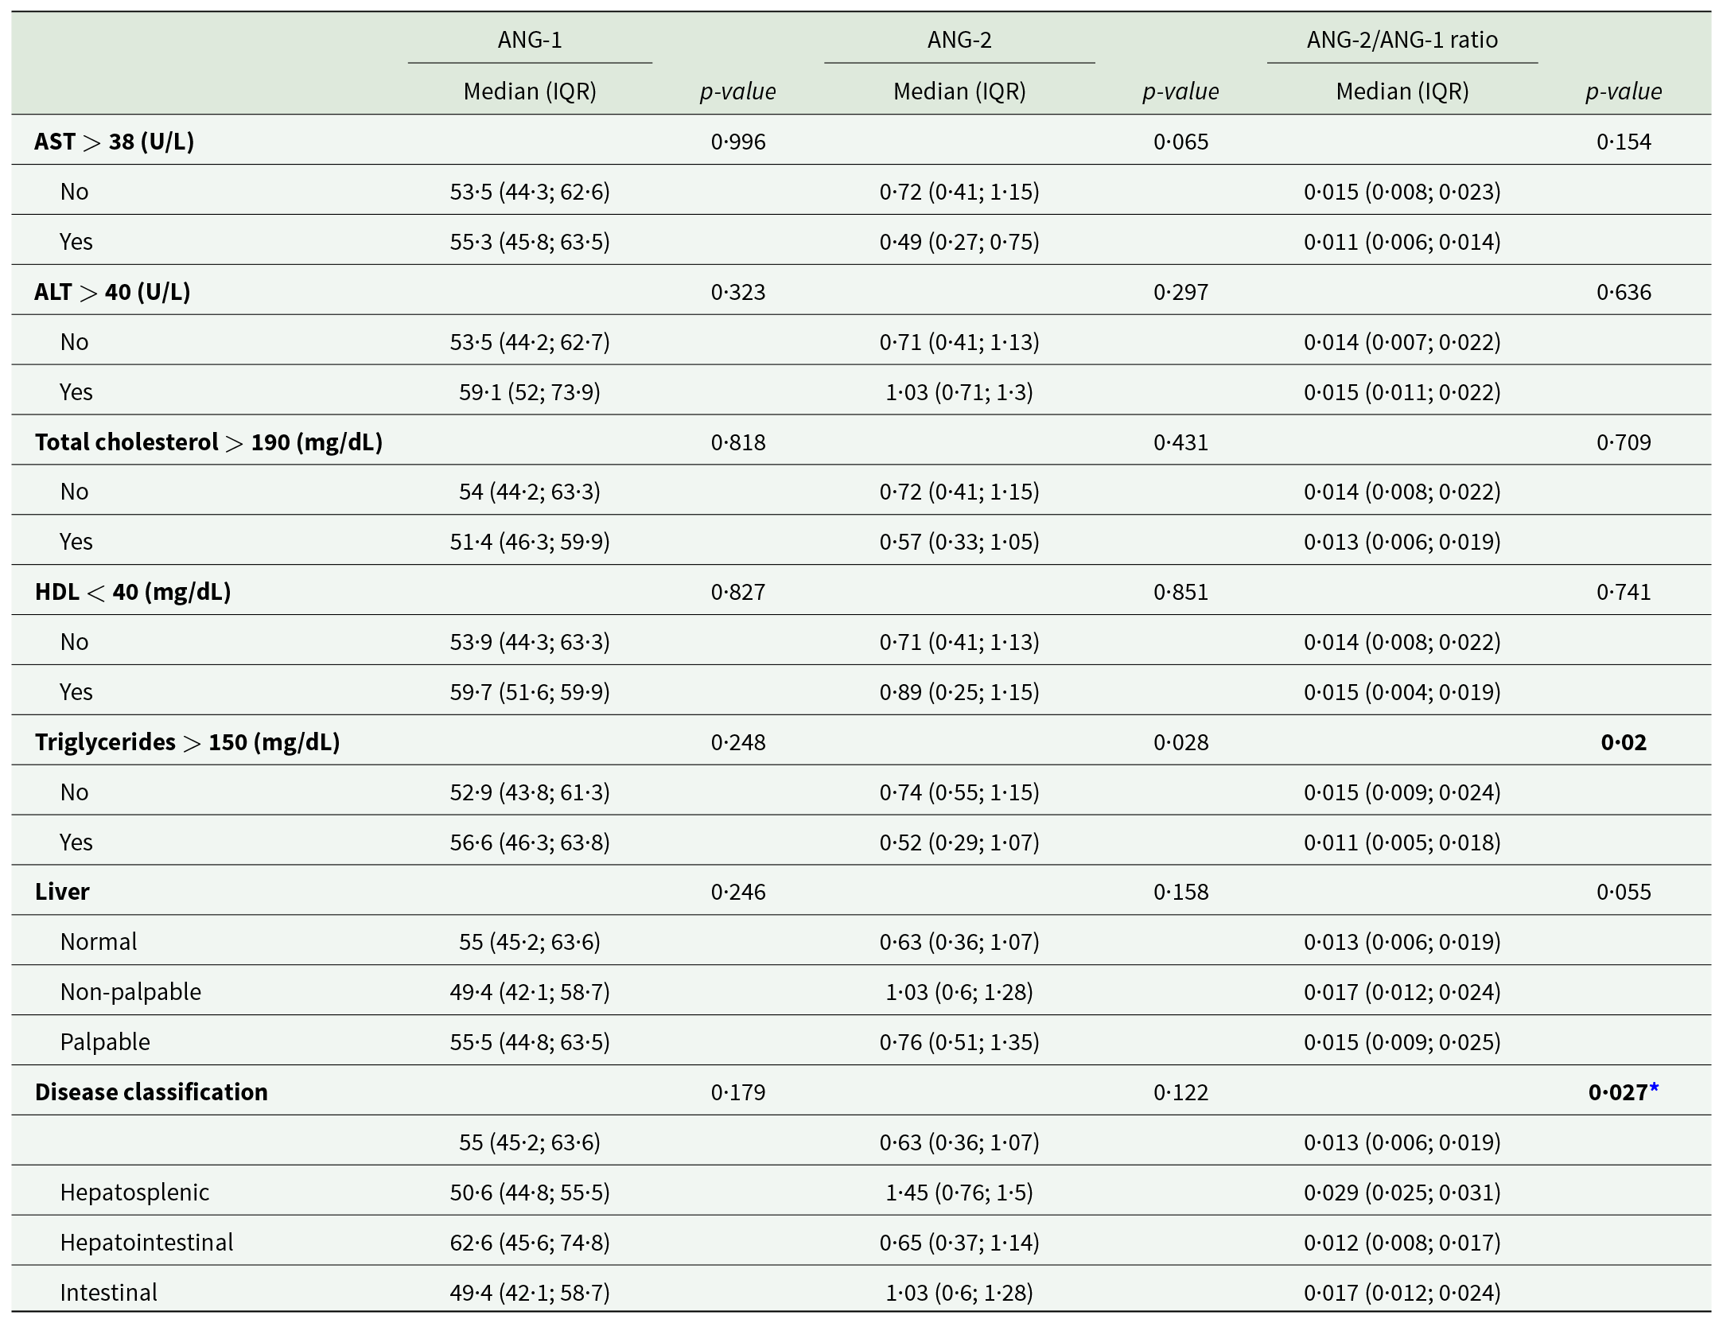1723x1323 pixels.
Task: Click the bold 0·027 p-value
Action: (x=1617, y=1092)
